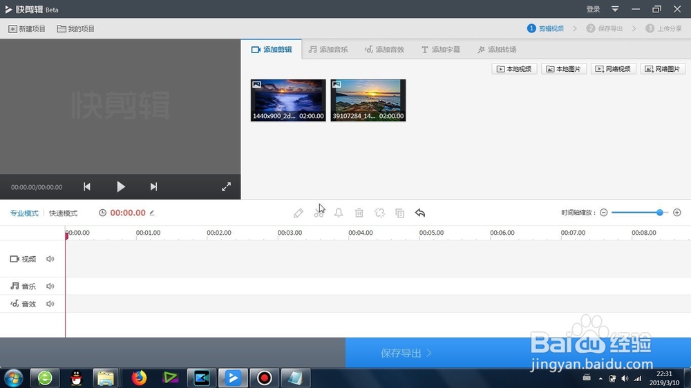Click the red playhead marker at 00:00.00
The image size is (691, 388).
pyautogui.click(x=66, y=235)
